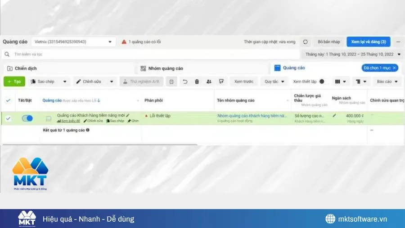Toggle the select-all checkbox in the table header

8,100
